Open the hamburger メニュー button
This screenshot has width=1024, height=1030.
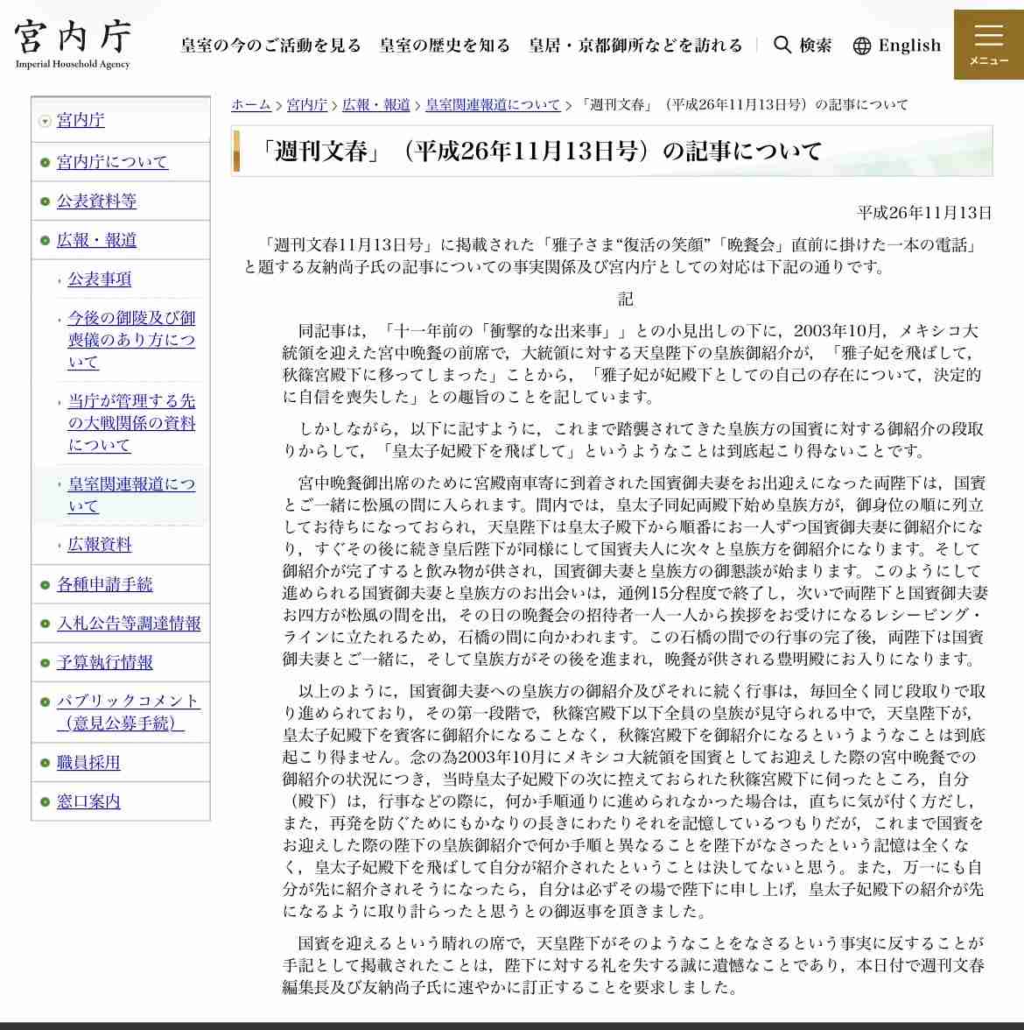coord(989,45)
